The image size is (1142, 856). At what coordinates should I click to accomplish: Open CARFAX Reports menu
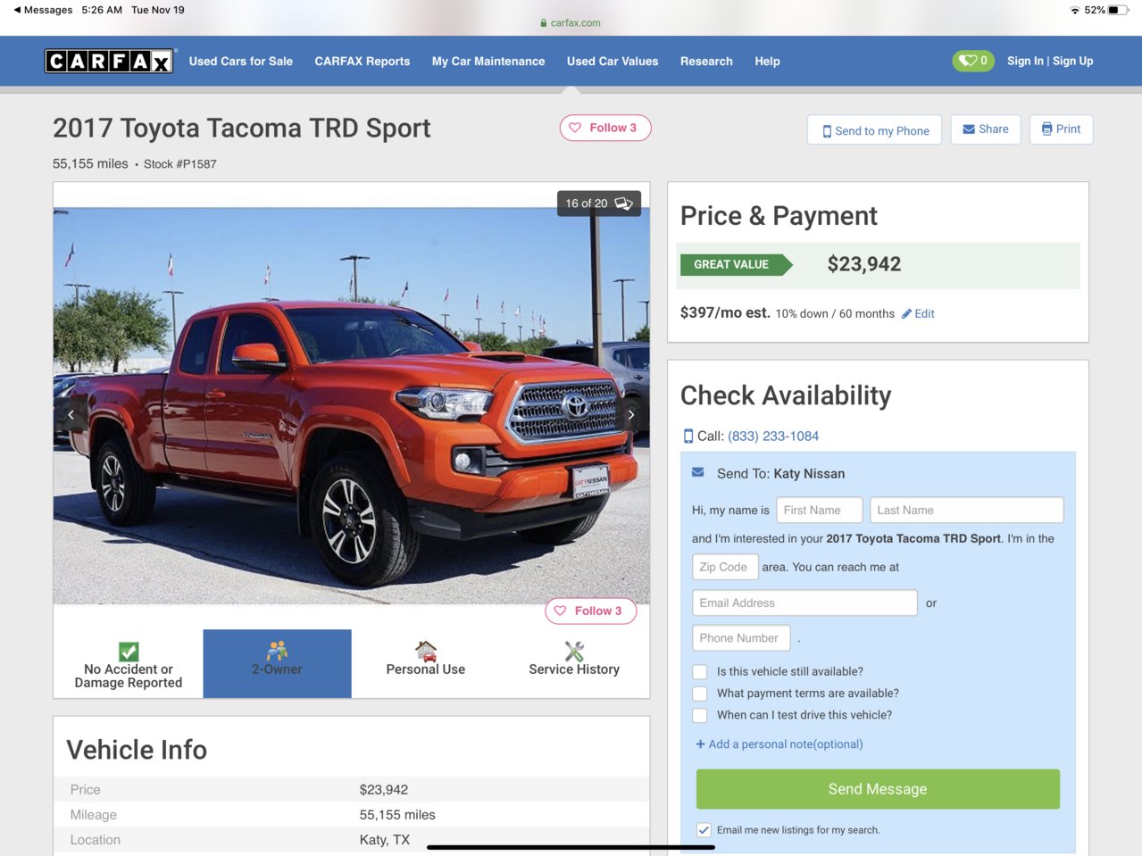tap(363, 62)
